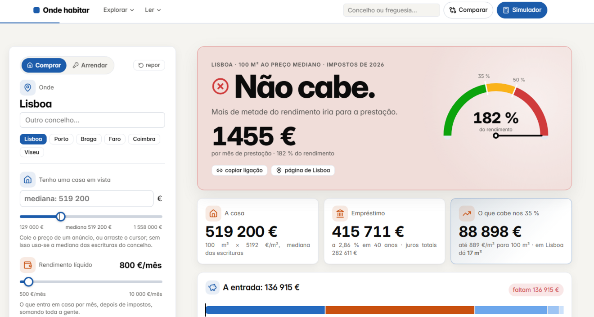Click the 35 % gauge marker label
This screenshot has height=317, width=594.
pyautogui.click(x=484, y=76)
